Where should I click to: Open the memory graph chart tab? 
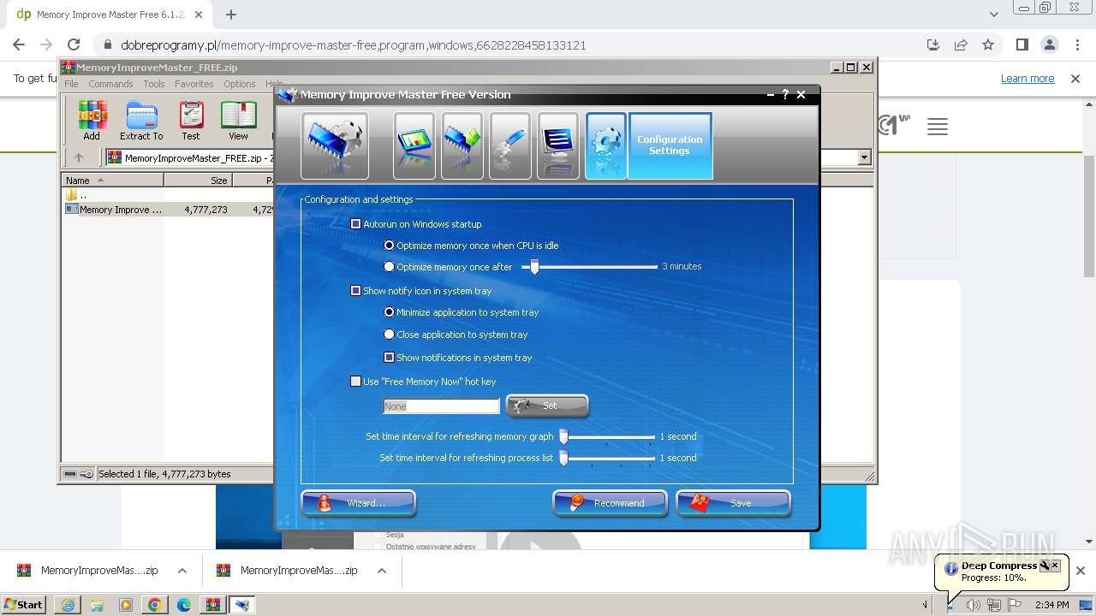tap(414, 145)
